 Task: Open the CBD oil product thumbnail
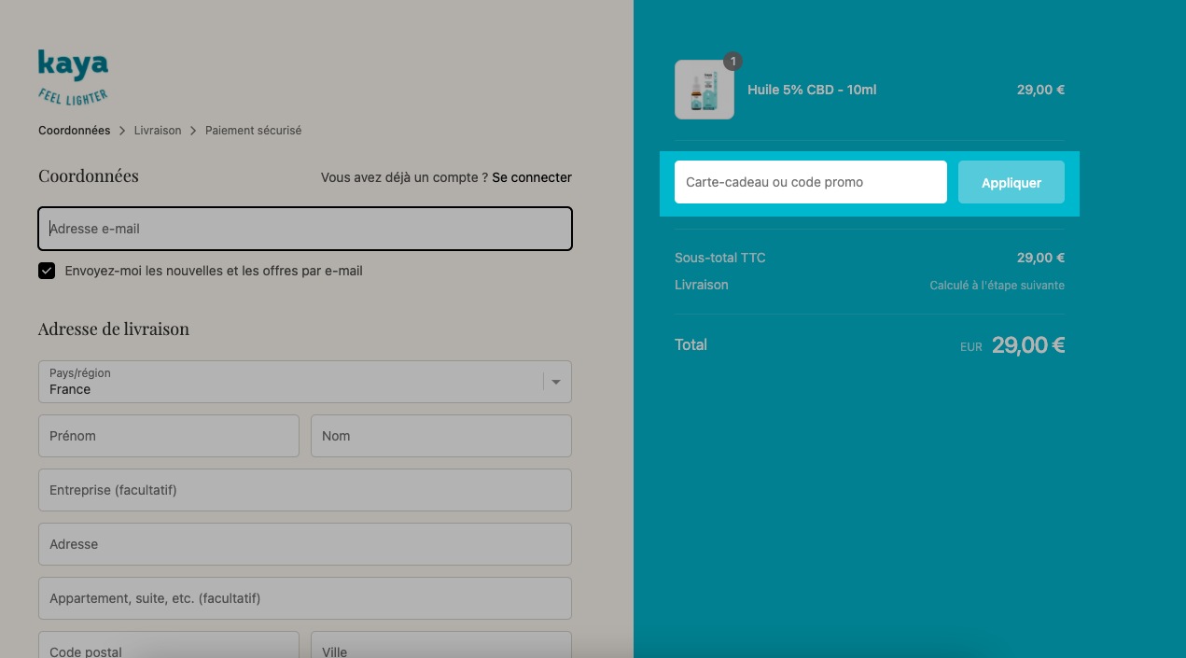tap(705, 90)
